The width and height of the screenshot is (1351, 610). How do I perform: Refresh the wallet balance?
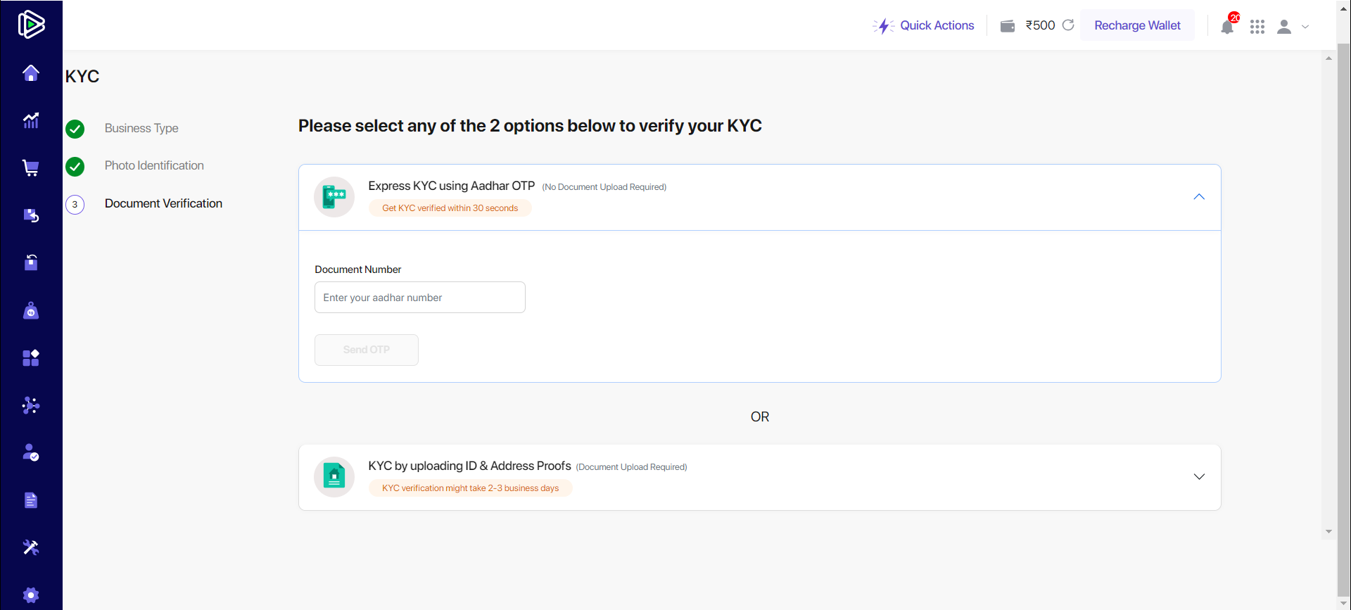click(1068, 25)
